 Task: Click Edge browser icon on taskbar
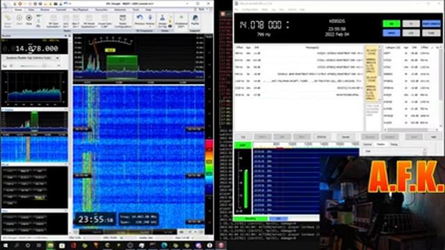(164, 245)
